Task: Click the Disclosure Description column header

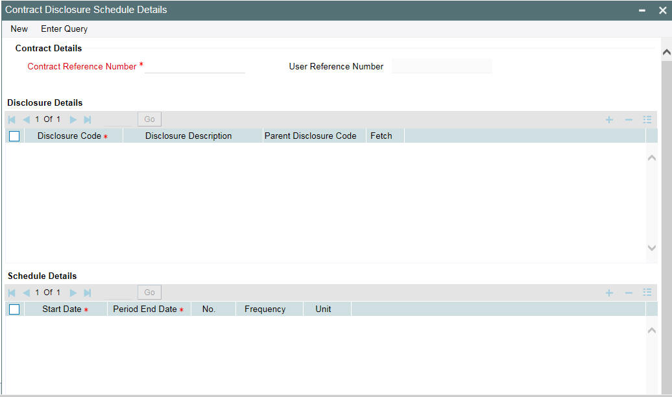Action: 193,136
